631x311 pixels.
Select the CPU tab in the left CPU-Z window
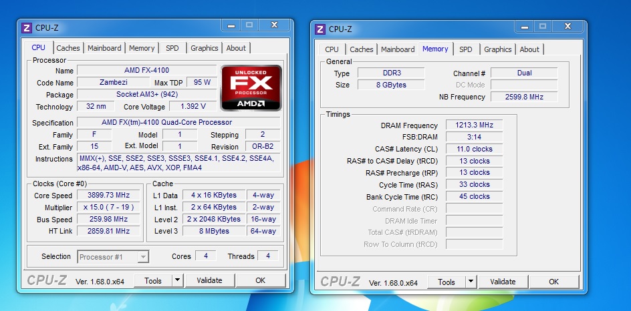(39, 47)
